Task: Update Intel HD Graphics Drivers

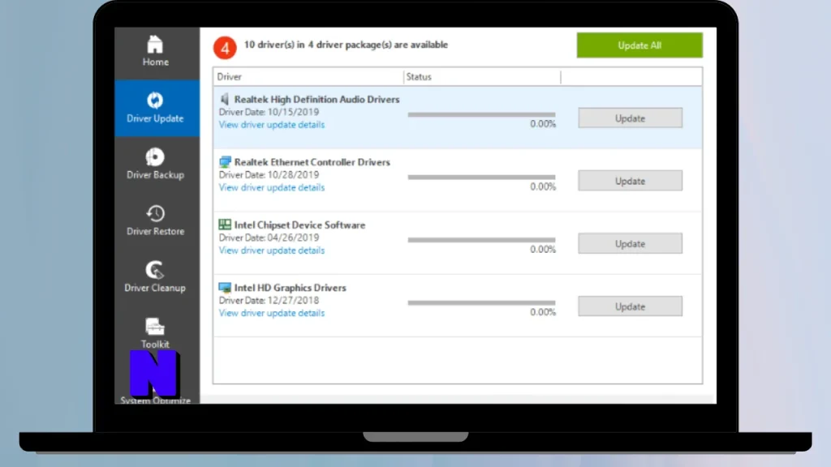Action: click(x=630, y=306)
